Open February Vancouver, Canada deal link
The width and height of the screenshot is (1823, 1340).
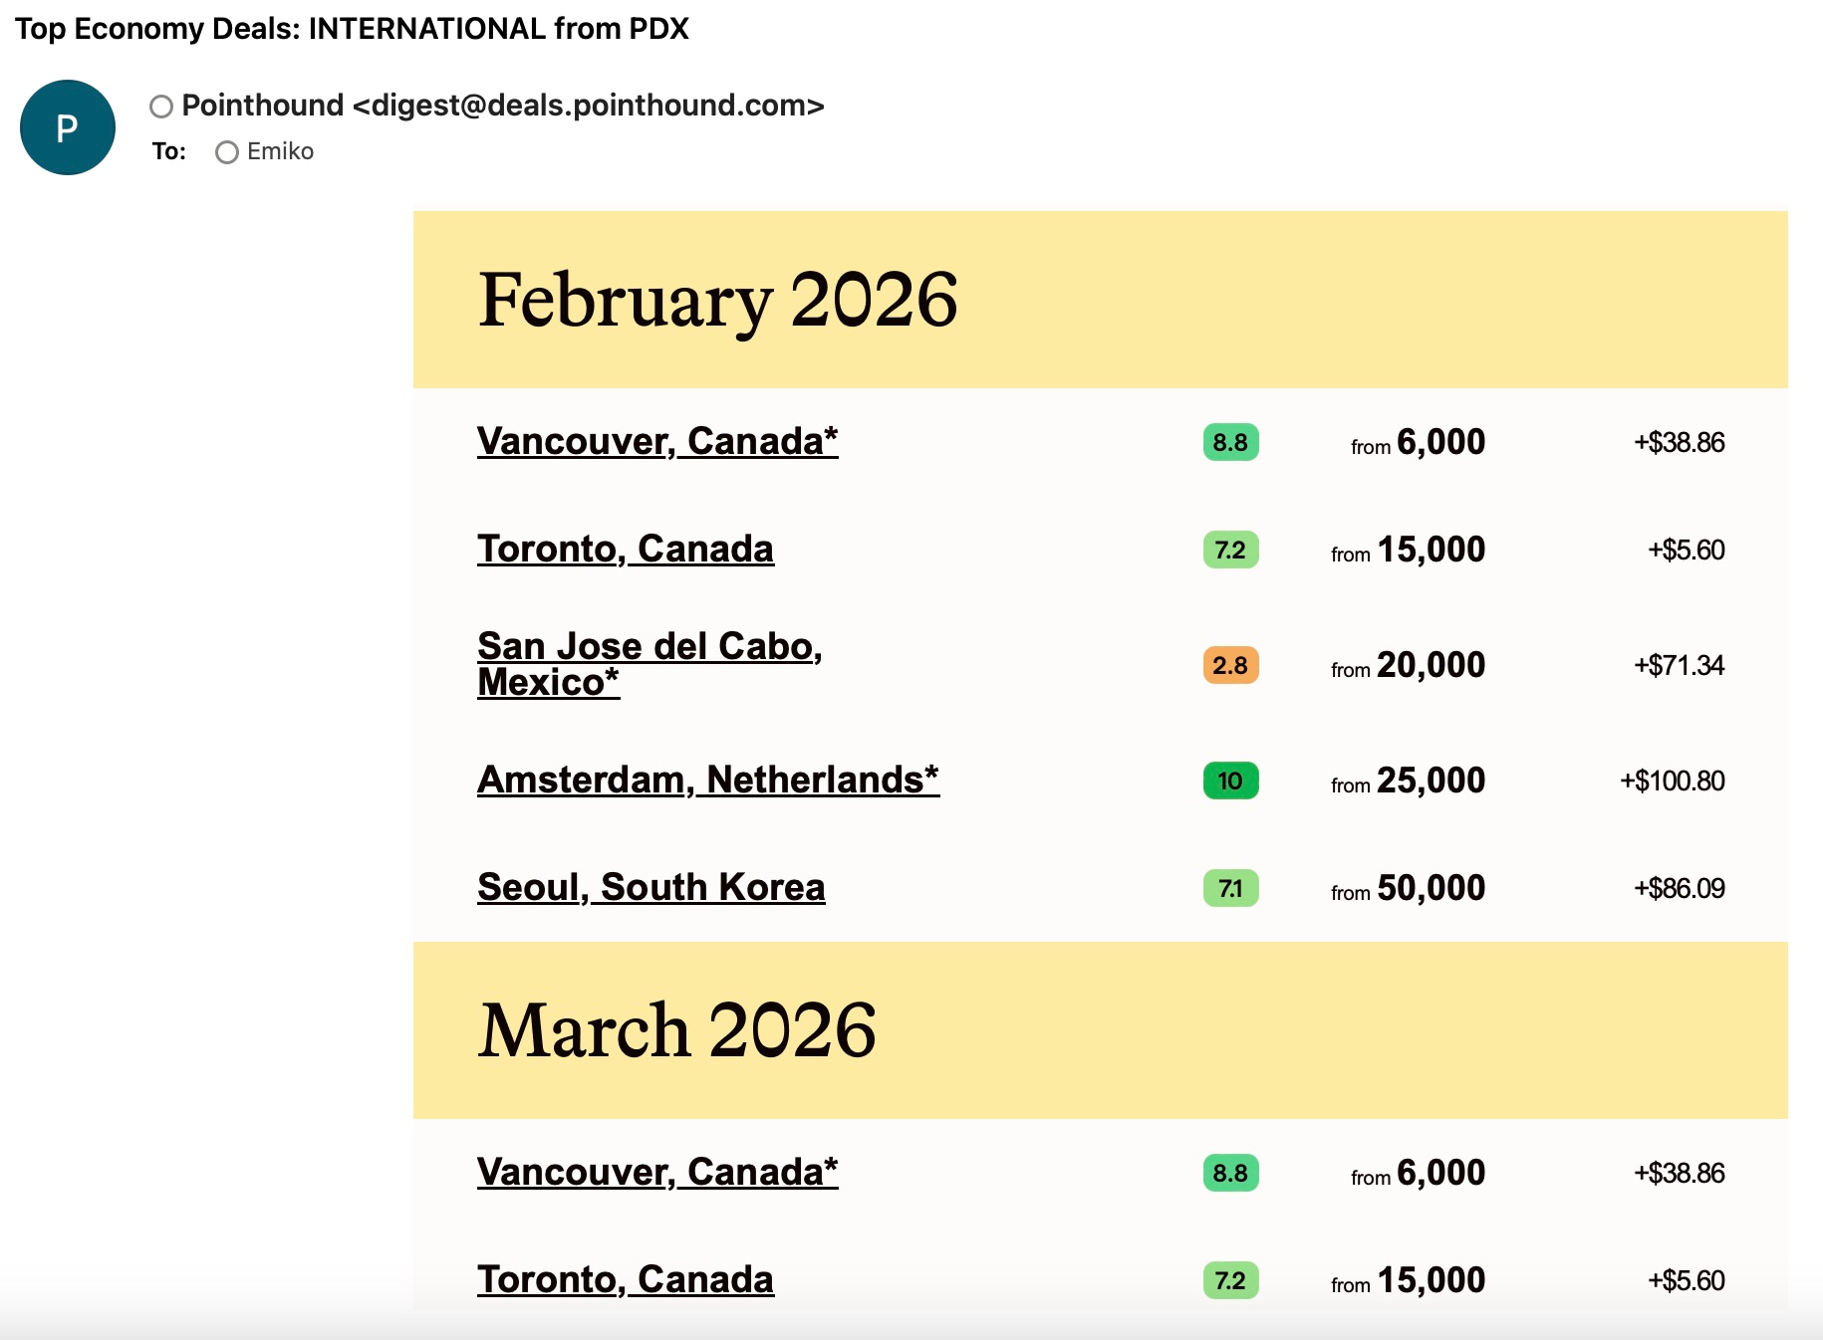pos(657,441)
